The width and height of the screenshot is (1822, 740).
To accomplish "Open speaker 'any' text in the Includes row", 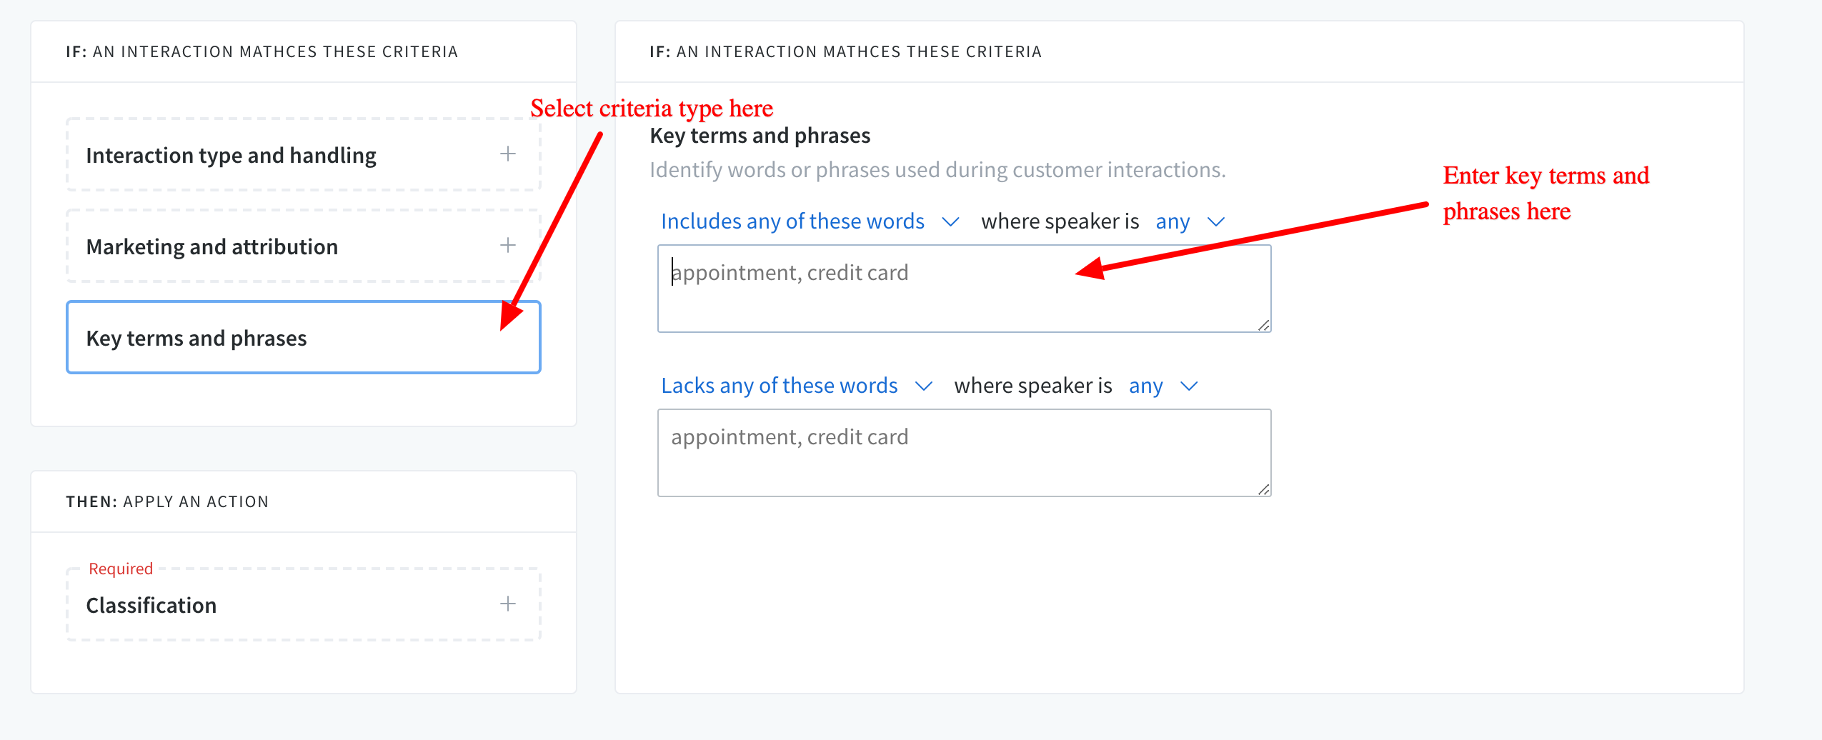I will tap(1173, 221).
